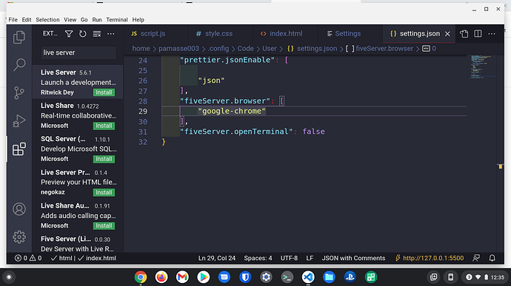
Task: Select .config in the breadcrumb path
Action: tap(218, 49)
